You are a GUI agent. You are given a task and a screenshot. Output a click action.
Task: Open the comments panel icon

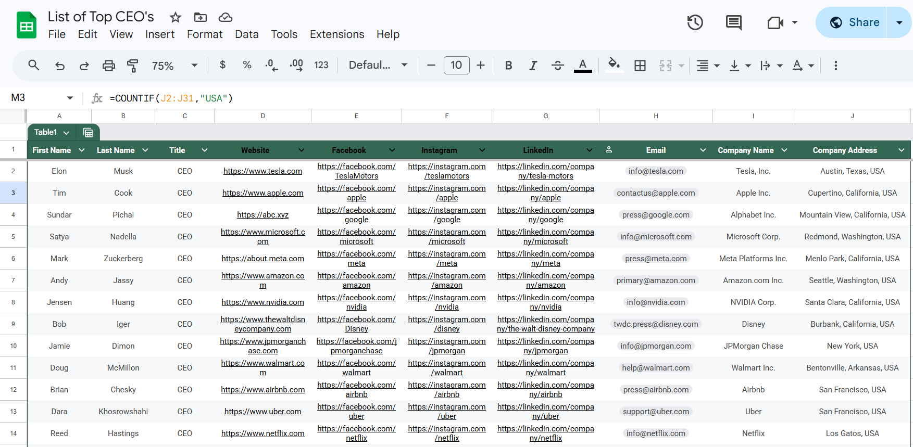click(734, 22)
